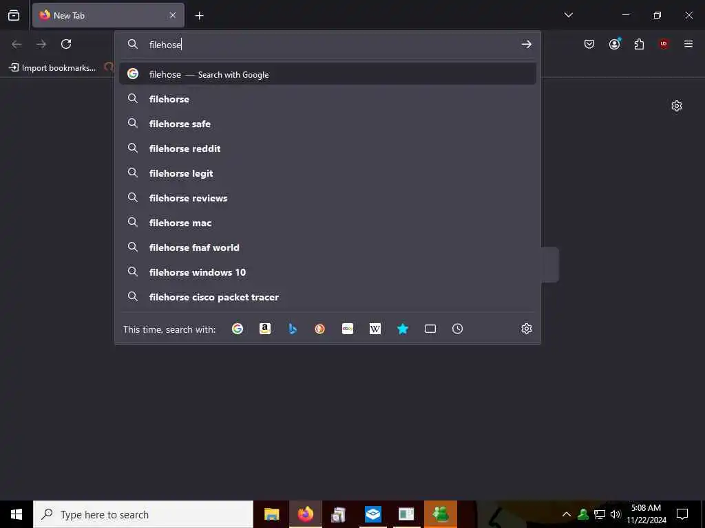
Task: Open Save to Pocket icon
Action: [589, 44]
